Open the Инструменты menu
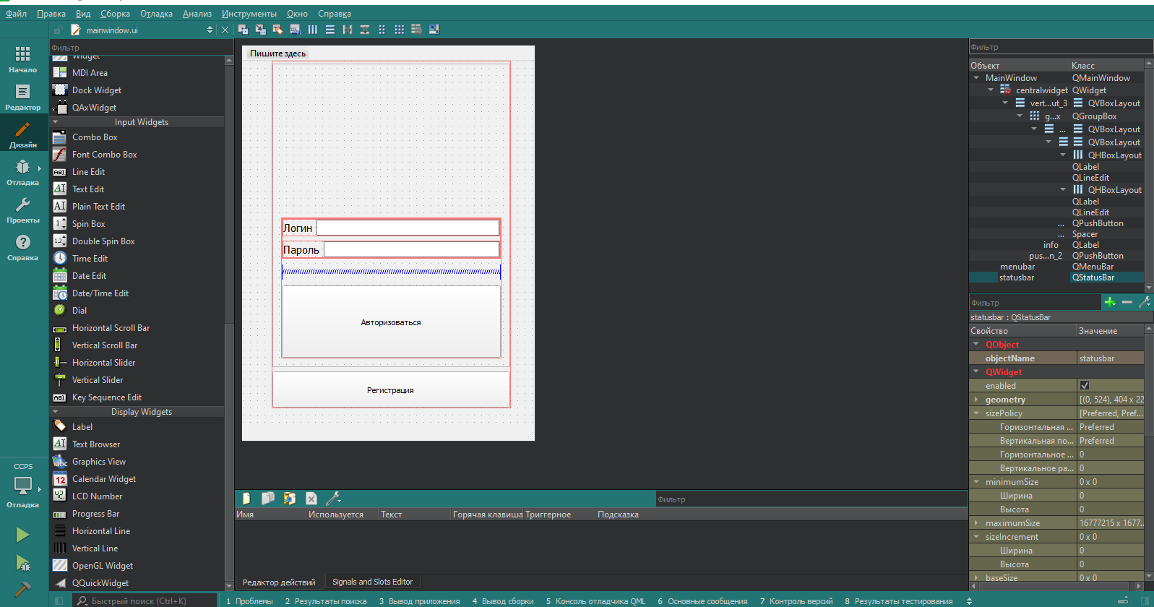1154x607 pixels. point(249,14)
